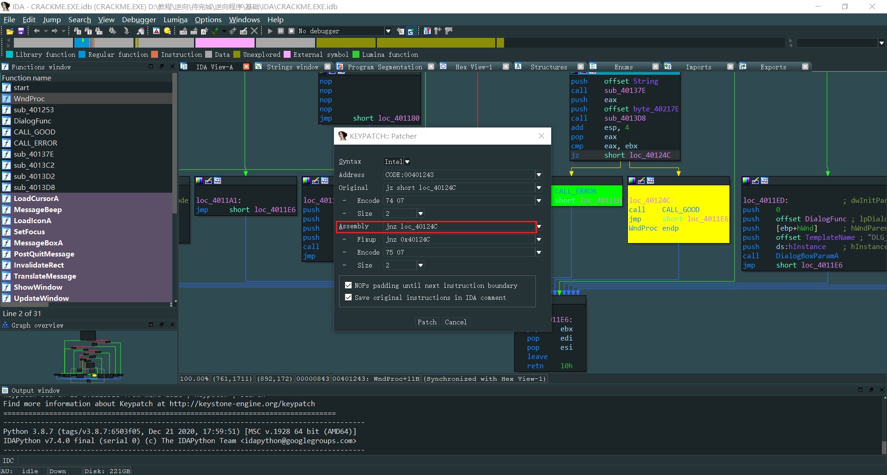Click the red warning triangle toolbar icon
The width and height of the screenshot is (887, 475).
point(156,31)
